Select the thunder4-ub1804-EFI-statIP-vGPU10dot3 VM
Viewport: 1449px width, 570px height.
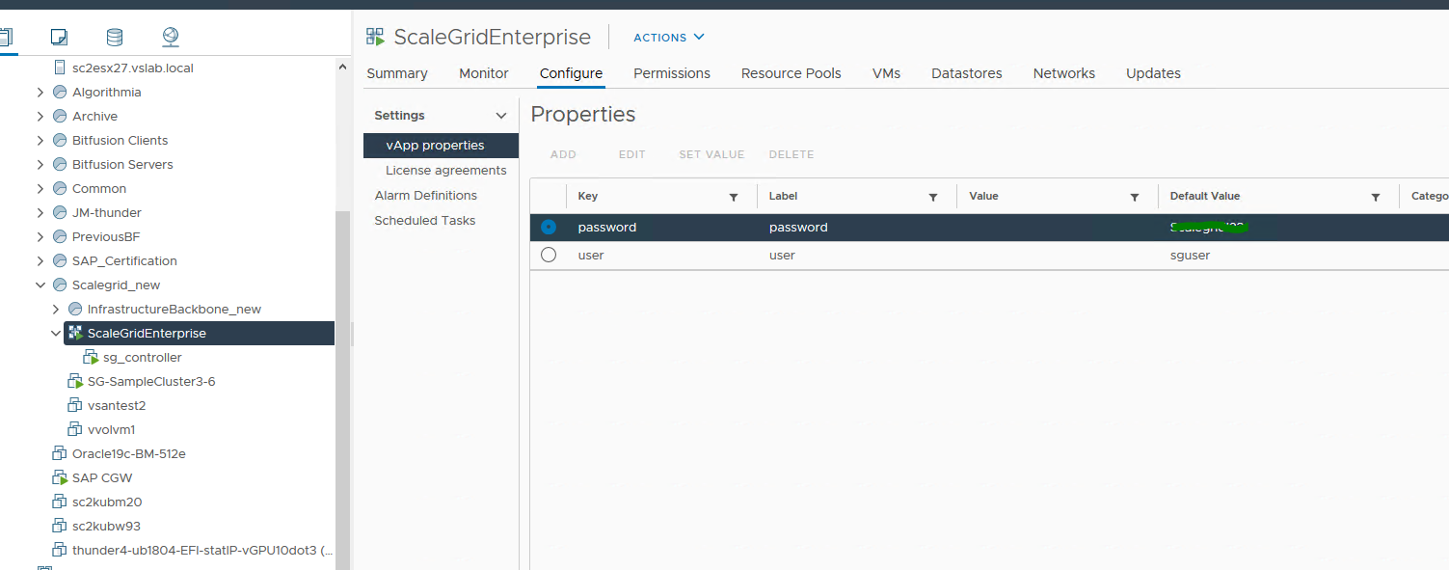pos(202,551)
